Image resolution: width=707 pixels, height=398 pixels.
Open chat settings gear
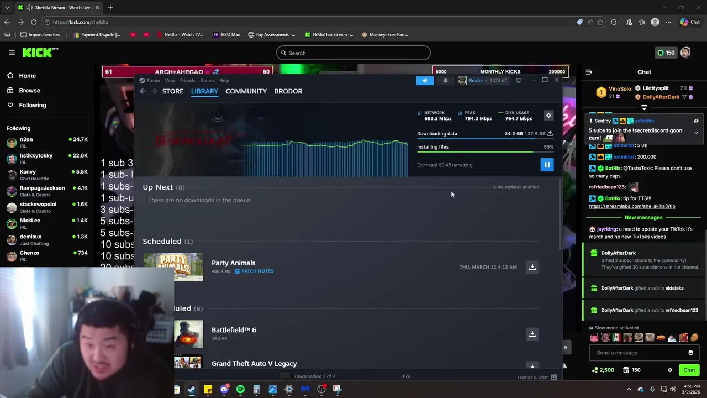pos(670,370)
